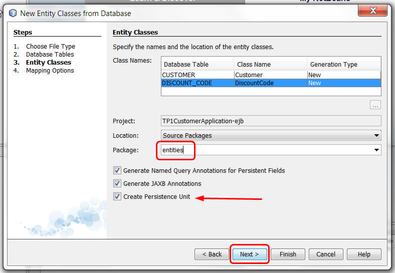Click the NetBeans dialog title icon
The width and height of the screenshot is (395, 273).
point(13,14)
